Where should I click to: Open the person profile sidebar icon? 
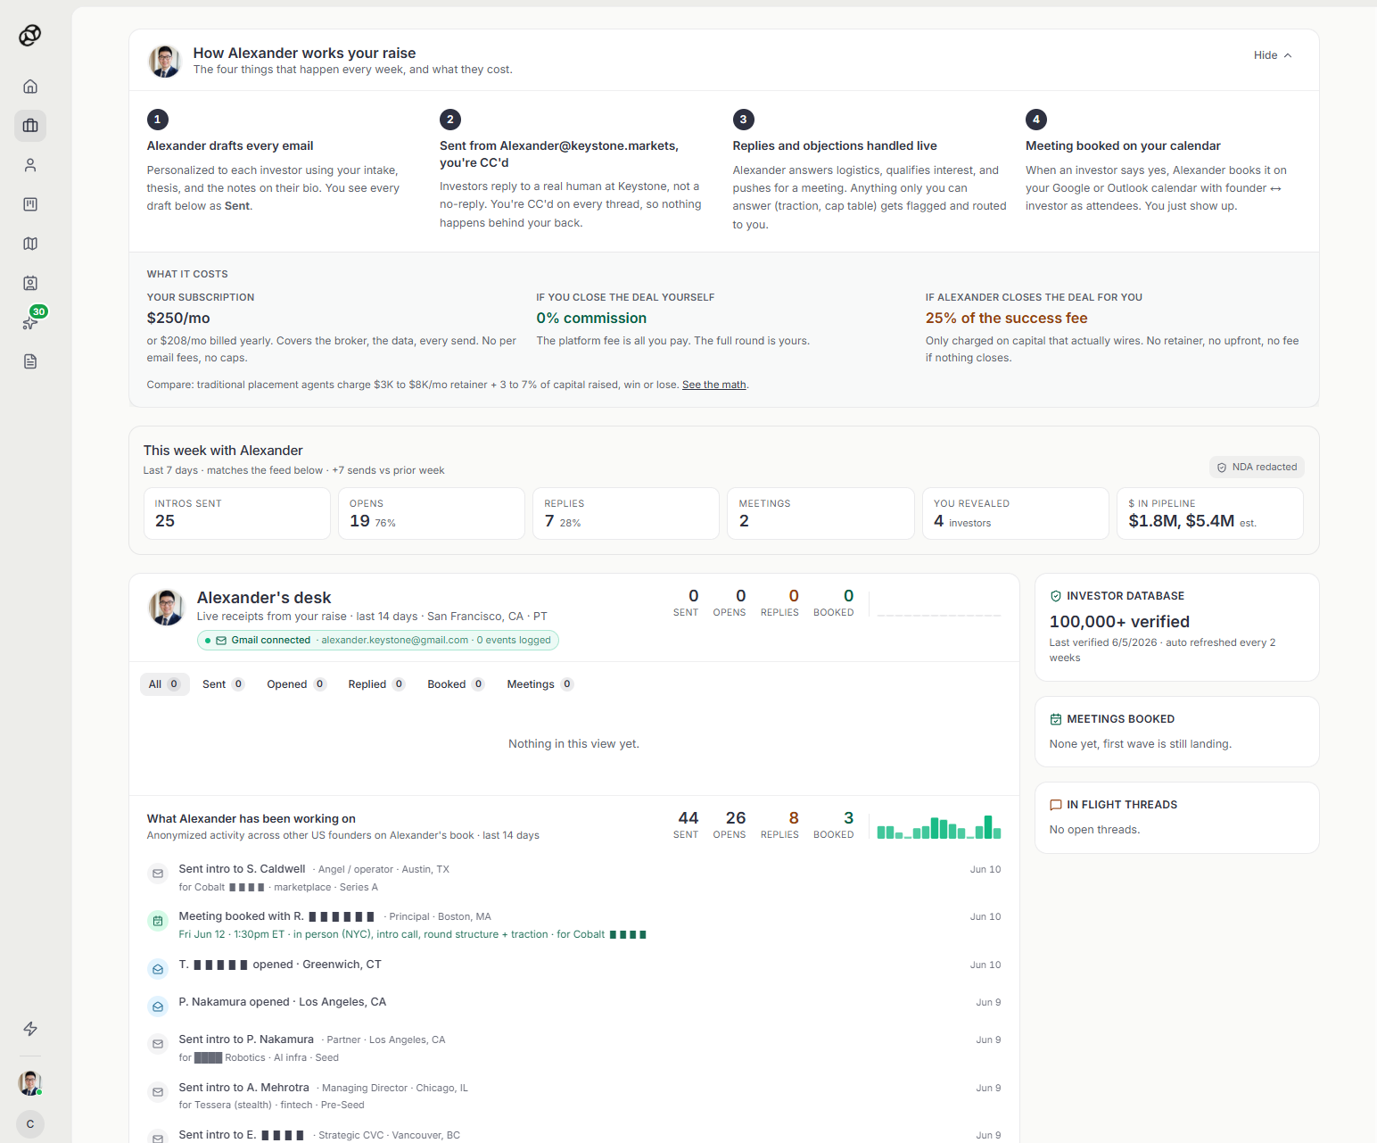(x=30, y=165)
